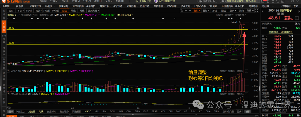Enter fullscreen chart via expand icon
Image resolution: width=301 pixels, height=117 pixels.
pyautogui.click(x=257, y=11)
